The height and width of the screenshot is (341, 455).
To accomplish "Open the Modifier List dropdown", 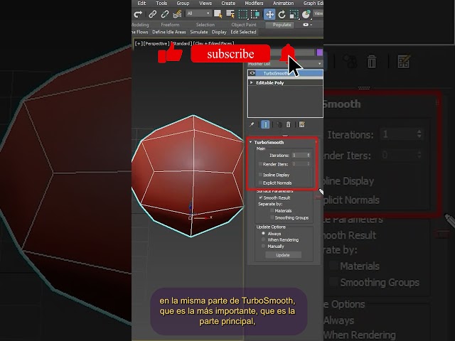I will pos(285,63).
